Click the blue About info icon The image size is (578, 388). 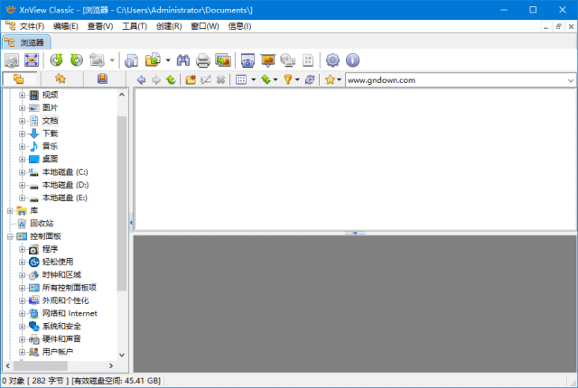(352, 60)
